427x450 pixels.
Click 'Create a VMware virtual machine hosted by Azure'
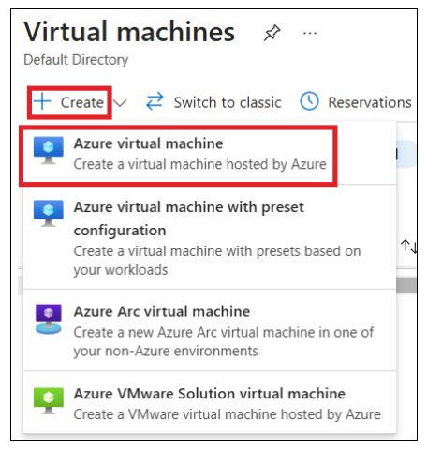click(228, 414)
